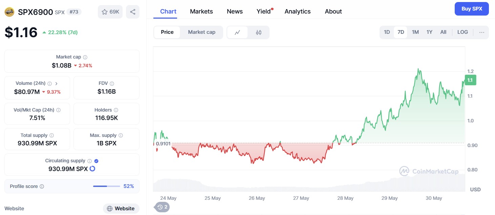Open the chart more options ellipsis menu
Screen dimensions: 495x215
[482, 32]
